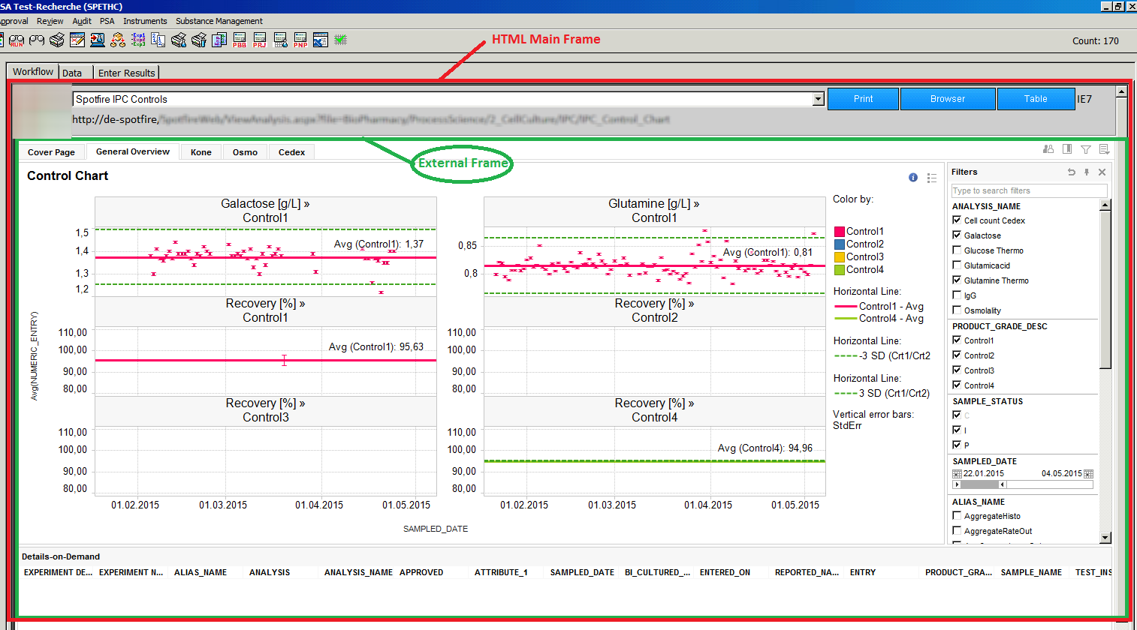Click the green checkmark grid toolbar icon
Image resolution: width=1137 pixels, height=630 pixels.
click(339, 39)
